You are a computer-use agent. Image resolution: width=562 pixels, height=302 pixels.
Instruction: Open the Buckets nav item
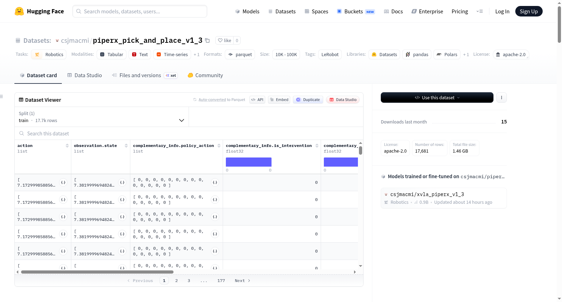(356, 11)
